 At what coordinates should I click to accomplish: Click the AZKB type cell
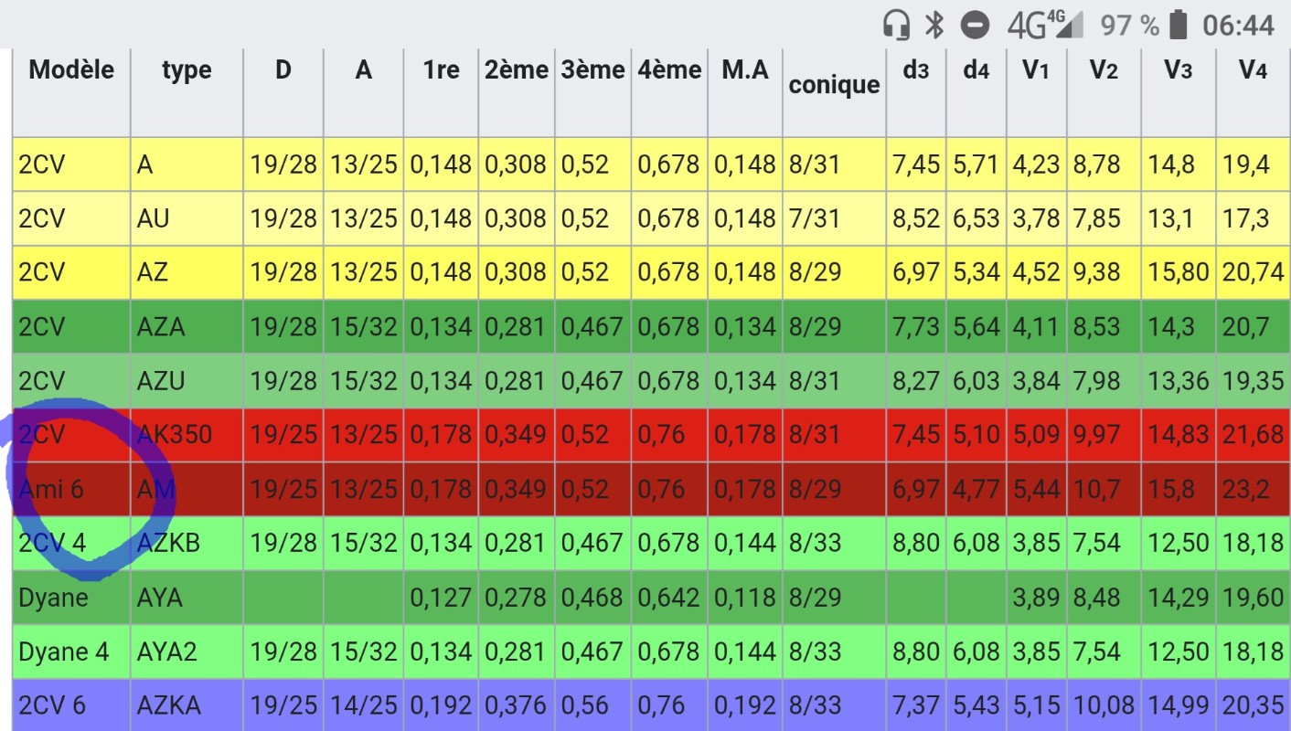[x=168, y=544]
